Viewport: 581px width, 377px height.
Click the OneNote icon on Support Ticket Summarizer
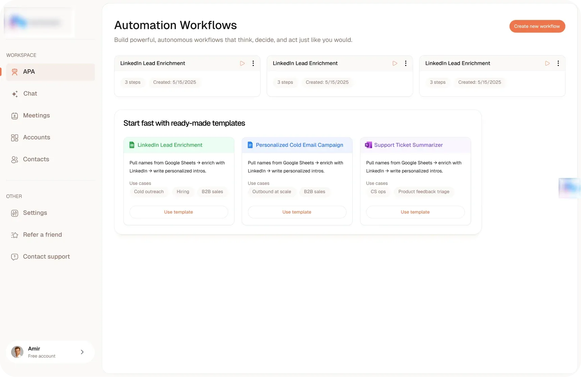coord(368,145)
